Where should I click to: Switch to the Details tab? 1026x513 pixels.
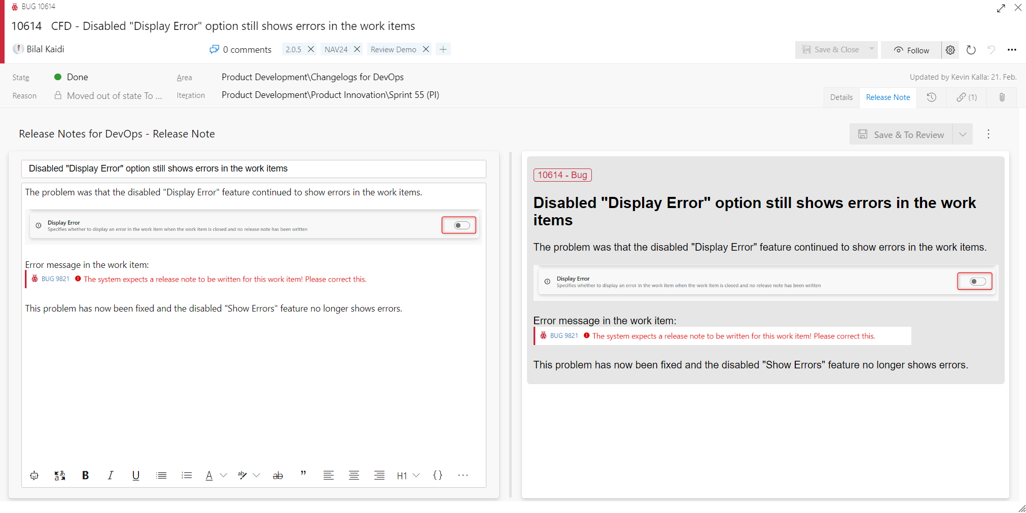point(841,97)
